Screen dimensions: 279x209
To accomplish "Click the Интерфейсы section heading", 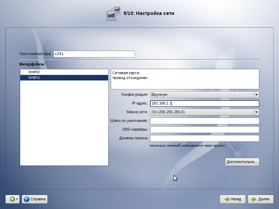I will tap(32, 64).
